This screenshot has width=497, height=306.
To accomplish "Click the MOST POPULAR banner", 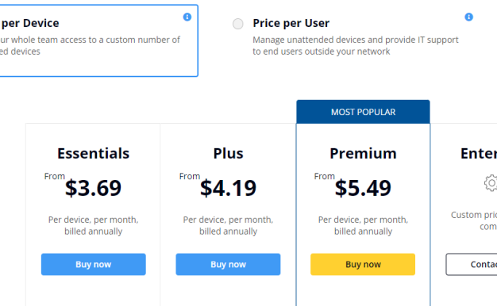I will coord(363,112).
